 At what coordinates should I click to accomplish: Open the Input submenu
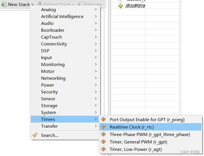tap(65, 57)
